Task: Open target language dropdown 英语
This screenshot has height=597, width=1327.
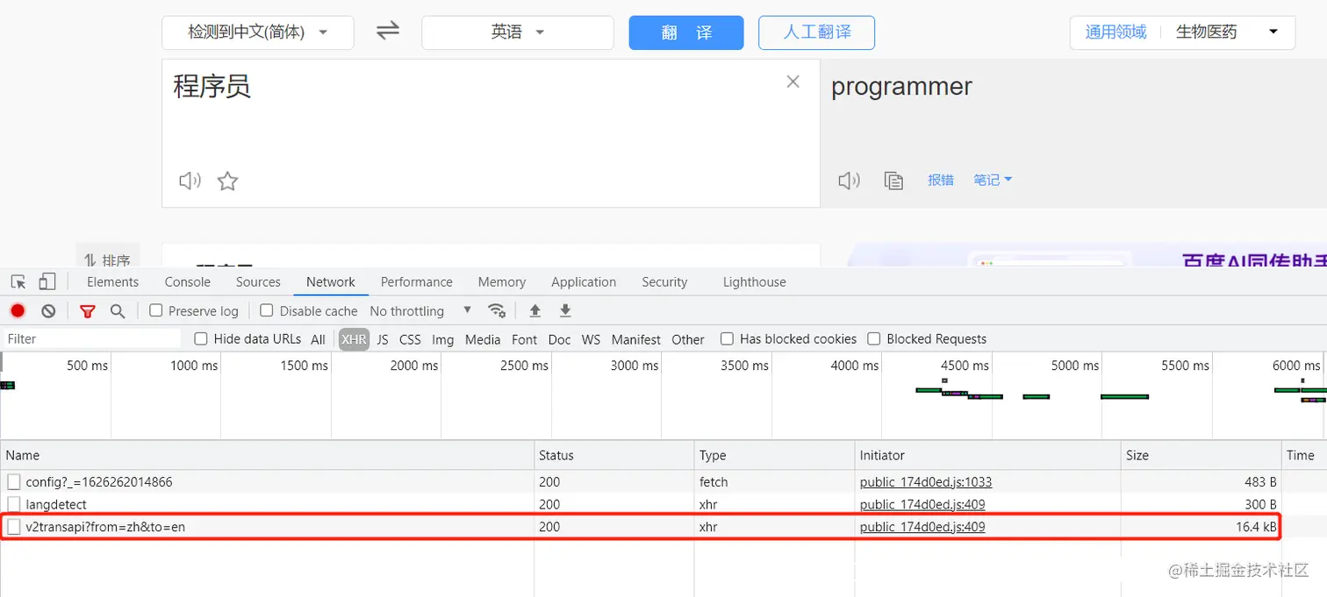Action: (518, 32)
